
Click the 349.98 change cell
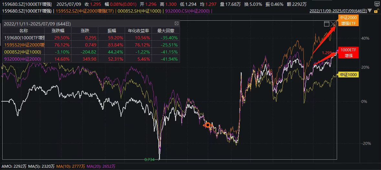pyautogui.click(x=90, y=59)
